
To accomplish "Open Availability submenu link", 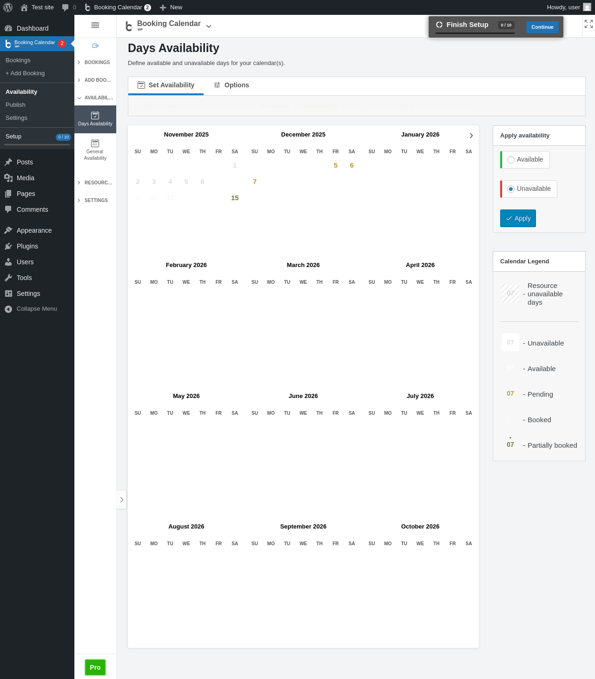I will pos(21,92).
